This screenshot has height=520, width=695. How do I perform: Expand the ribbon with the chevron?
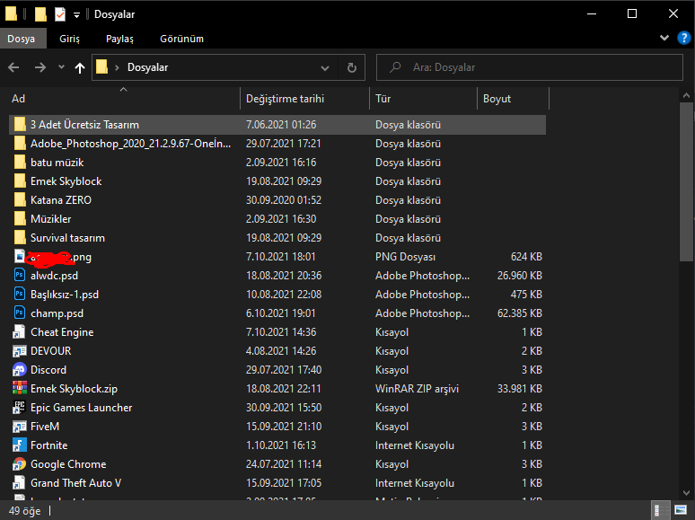[x=664, y=38]
